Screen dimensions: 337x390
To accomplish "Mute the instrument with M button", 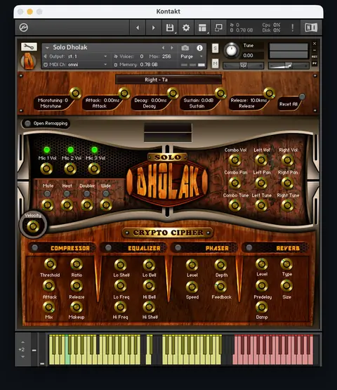I will [215, 64].
